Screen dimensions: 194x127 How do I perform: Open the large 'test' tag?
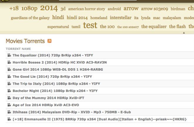pyautogui.click(x=90, y=26)
